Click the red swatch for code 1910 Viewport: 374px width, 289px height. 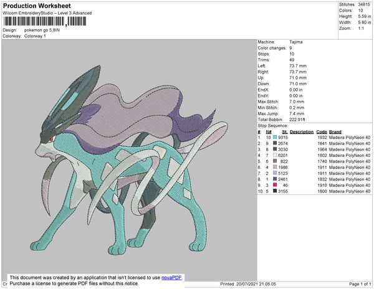[x=275, y=185]
